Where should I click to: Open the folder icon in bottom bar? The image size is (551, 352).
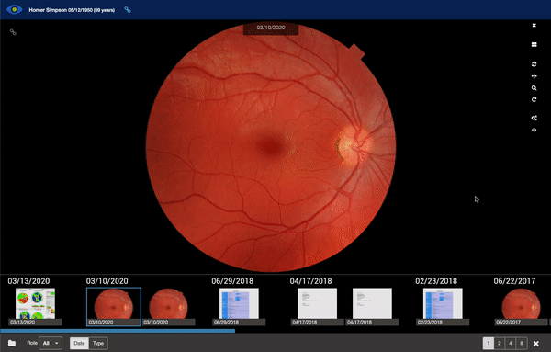12,343
